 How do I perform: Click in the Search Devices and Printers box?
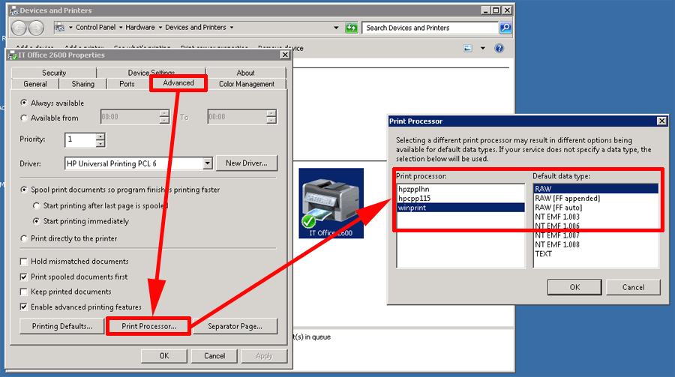point(430,28)
